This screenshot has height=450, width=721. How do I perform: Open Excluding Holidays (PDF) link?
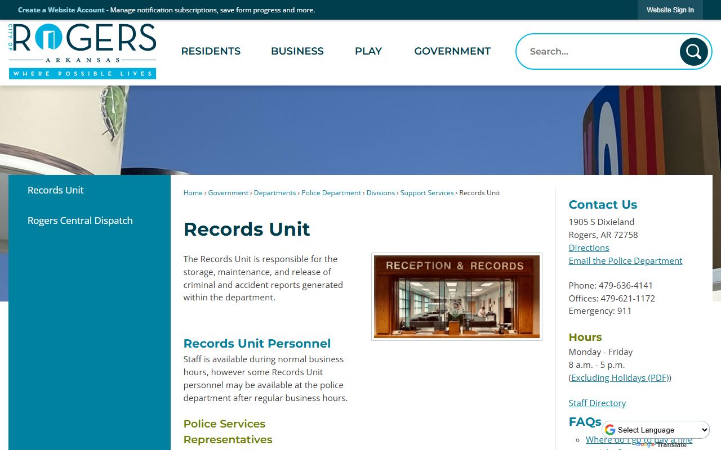click(x=620, y=378)
